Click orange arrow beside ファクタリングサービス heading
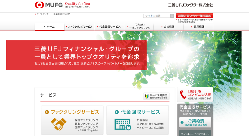Image resolution: width=249 pixels, height=136 pixels. 47,112
